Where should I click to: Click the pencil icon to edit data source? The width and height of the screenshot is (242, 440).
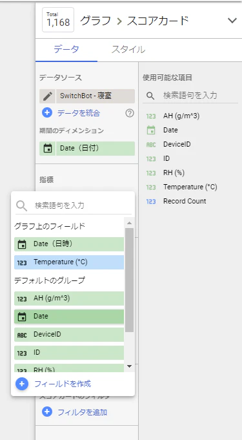click(47, 96)
